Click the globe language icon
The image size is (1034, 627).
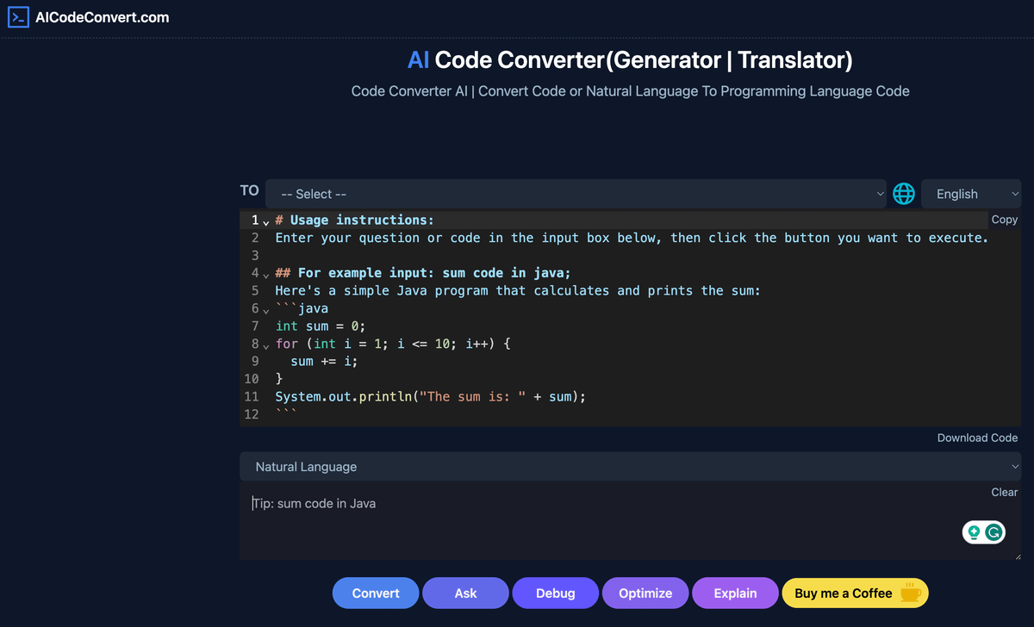tap(903, 194)
